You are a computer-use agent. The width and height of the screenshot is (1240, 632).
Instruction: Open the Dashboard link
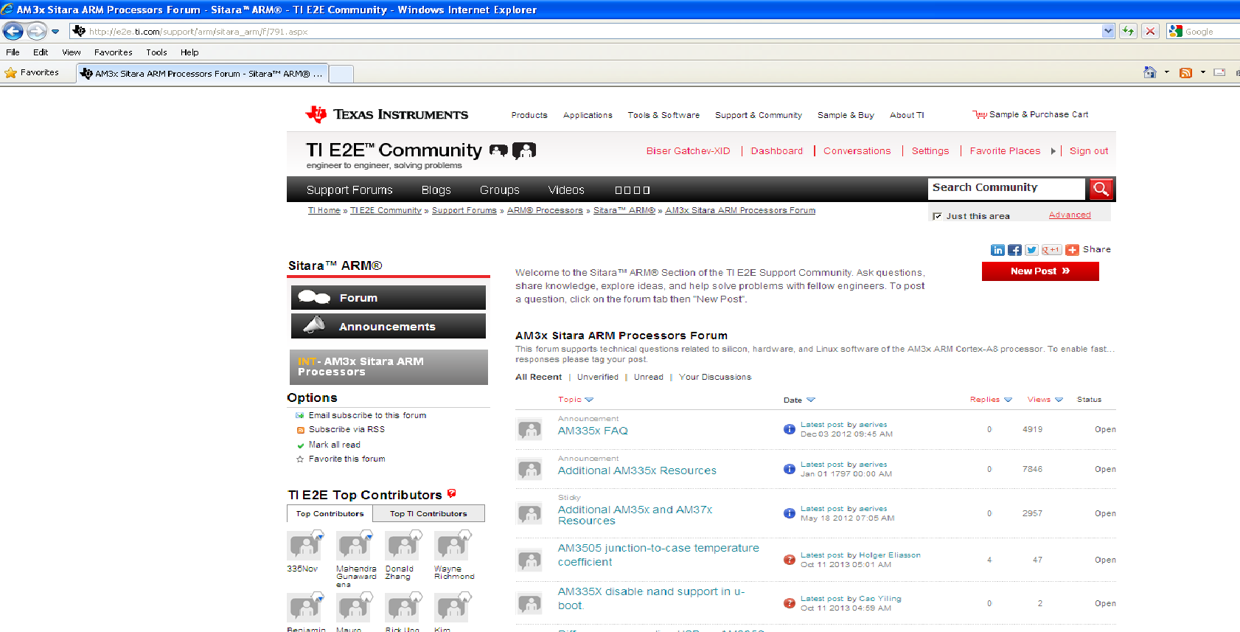click(776, 151)
